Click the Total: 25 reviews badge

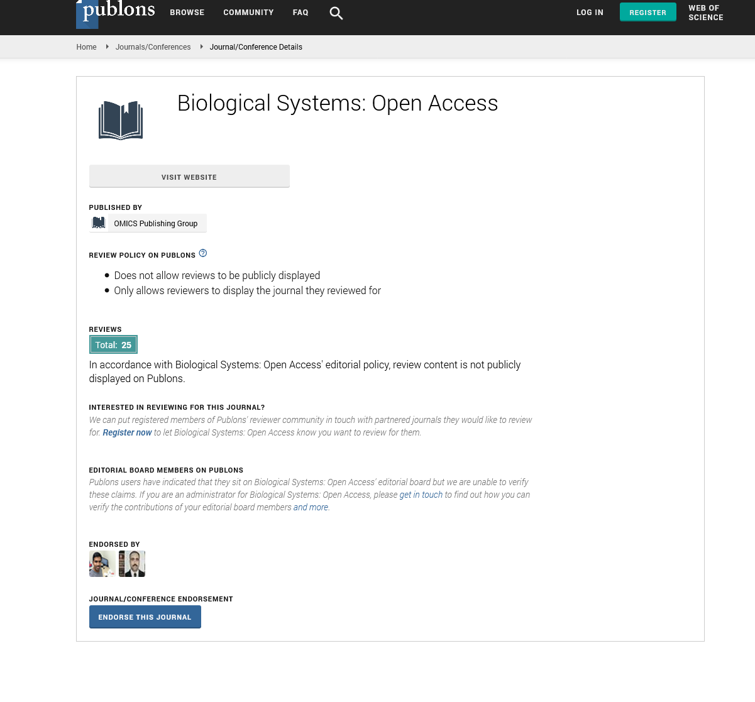113,345
